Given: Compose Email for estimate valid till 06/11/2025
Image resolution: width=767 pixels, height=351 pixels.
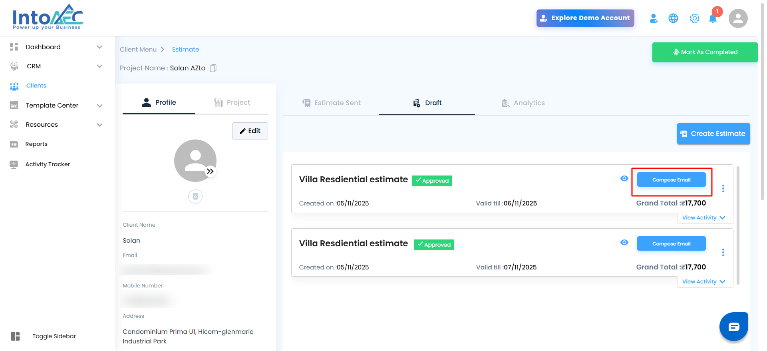Looking at the screenshot, I should (672, 180).
